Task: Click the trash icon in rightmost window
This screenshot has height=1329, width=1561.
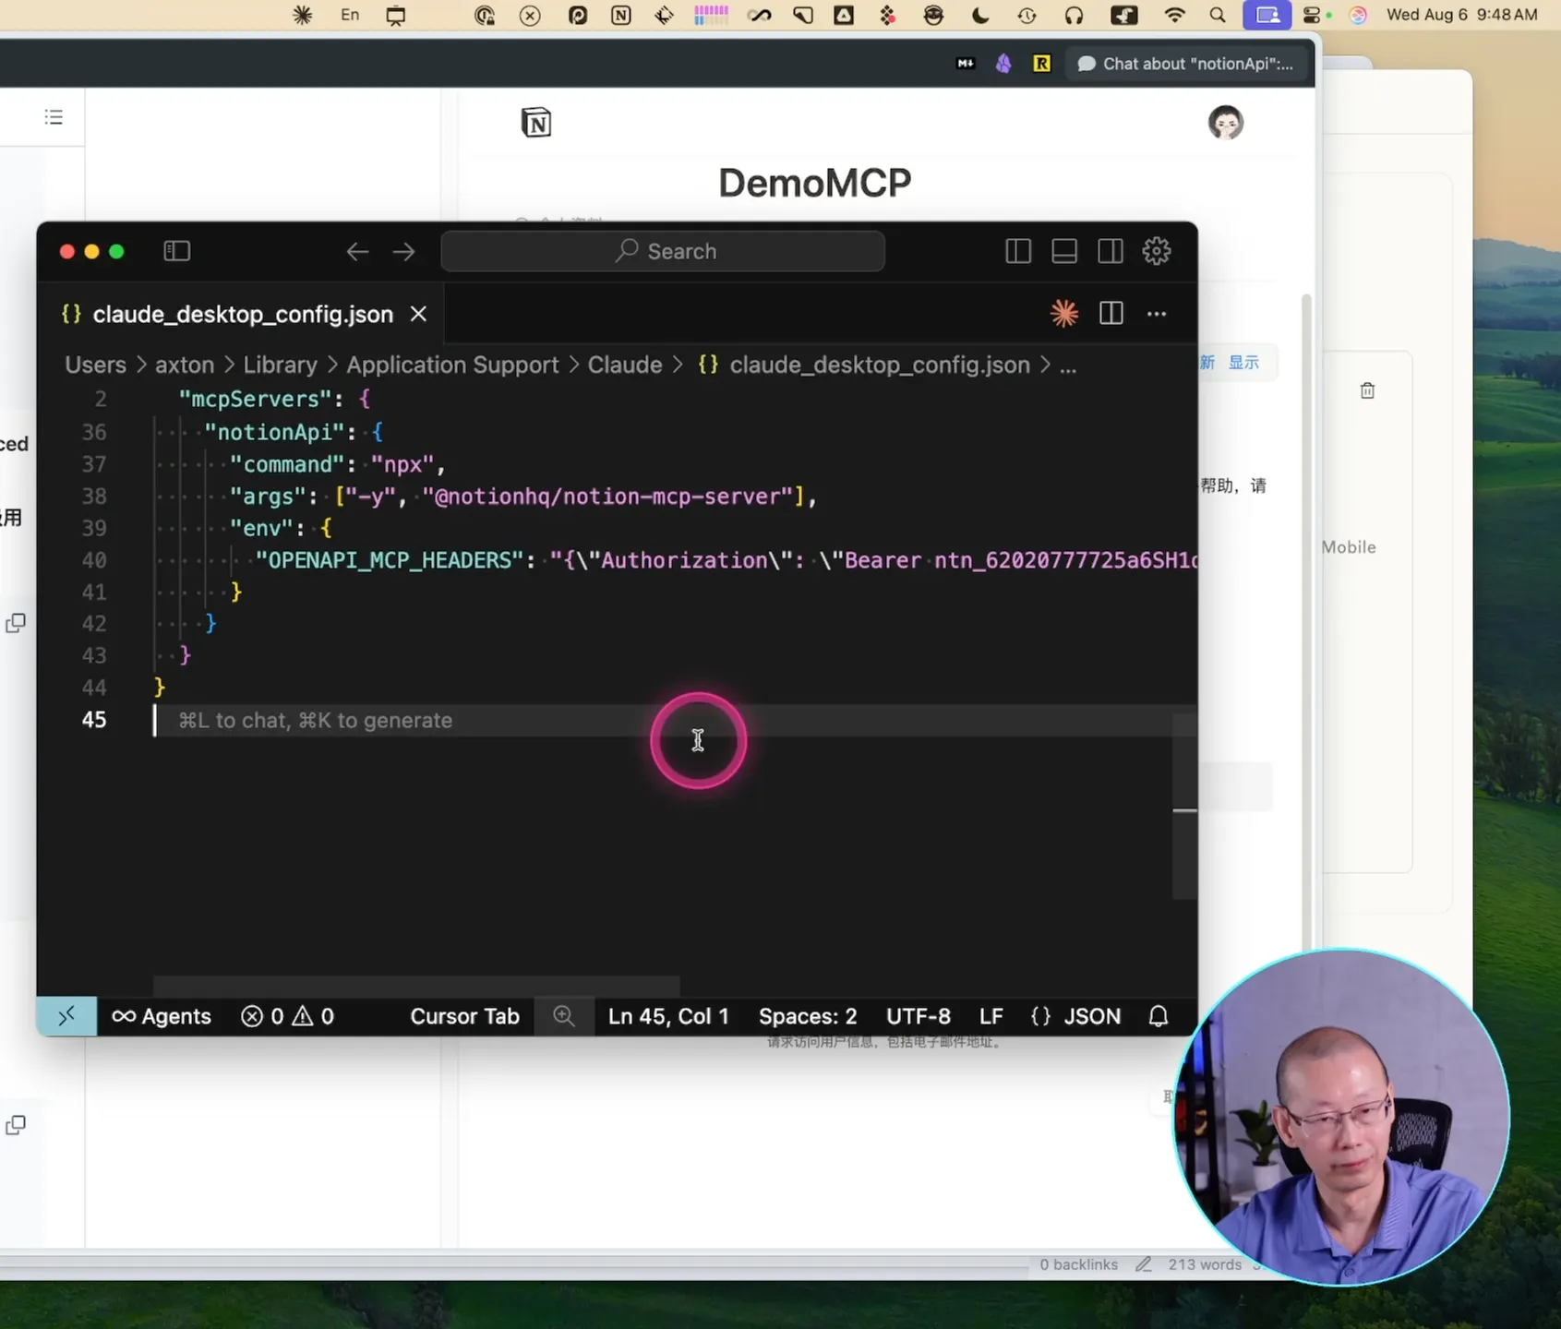Action: 1367,390
